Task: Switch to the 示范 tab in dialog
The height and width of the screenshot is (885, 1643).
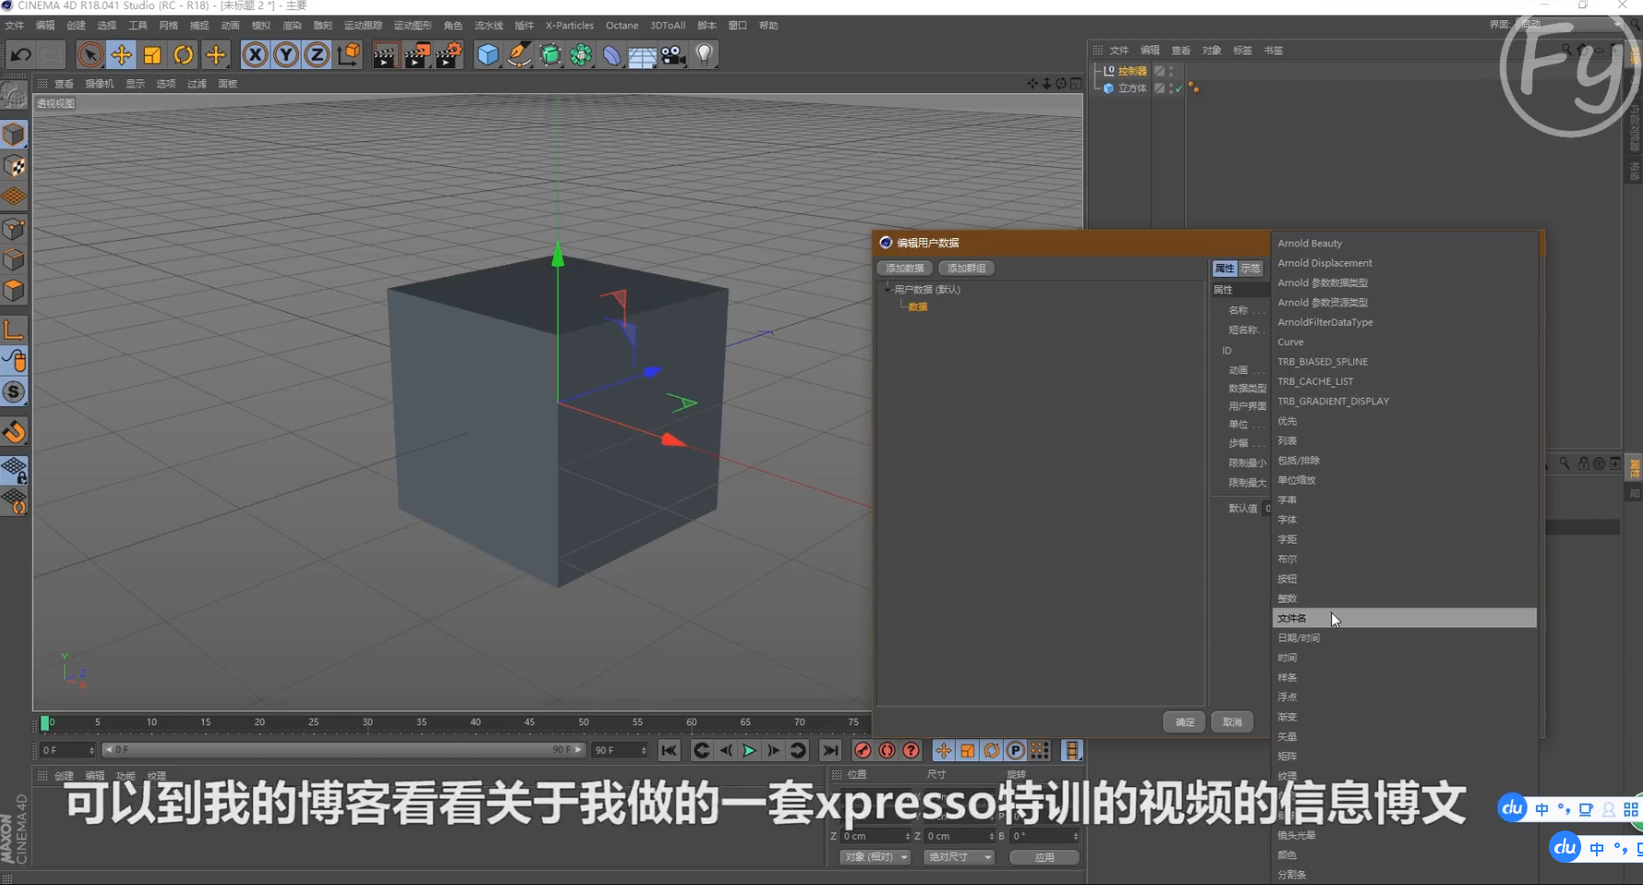Action: [x=1250, y=269]
